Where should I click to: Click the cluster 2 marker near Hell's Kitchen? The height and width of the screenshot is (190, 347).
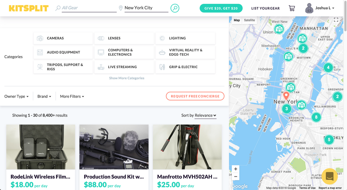click(303, 48)
